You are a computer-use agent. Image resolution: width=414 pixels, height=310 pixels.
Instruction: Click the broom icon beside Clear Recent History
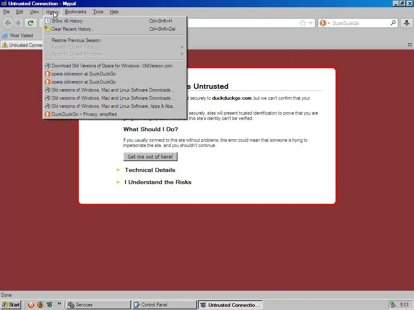pos(48,29)
